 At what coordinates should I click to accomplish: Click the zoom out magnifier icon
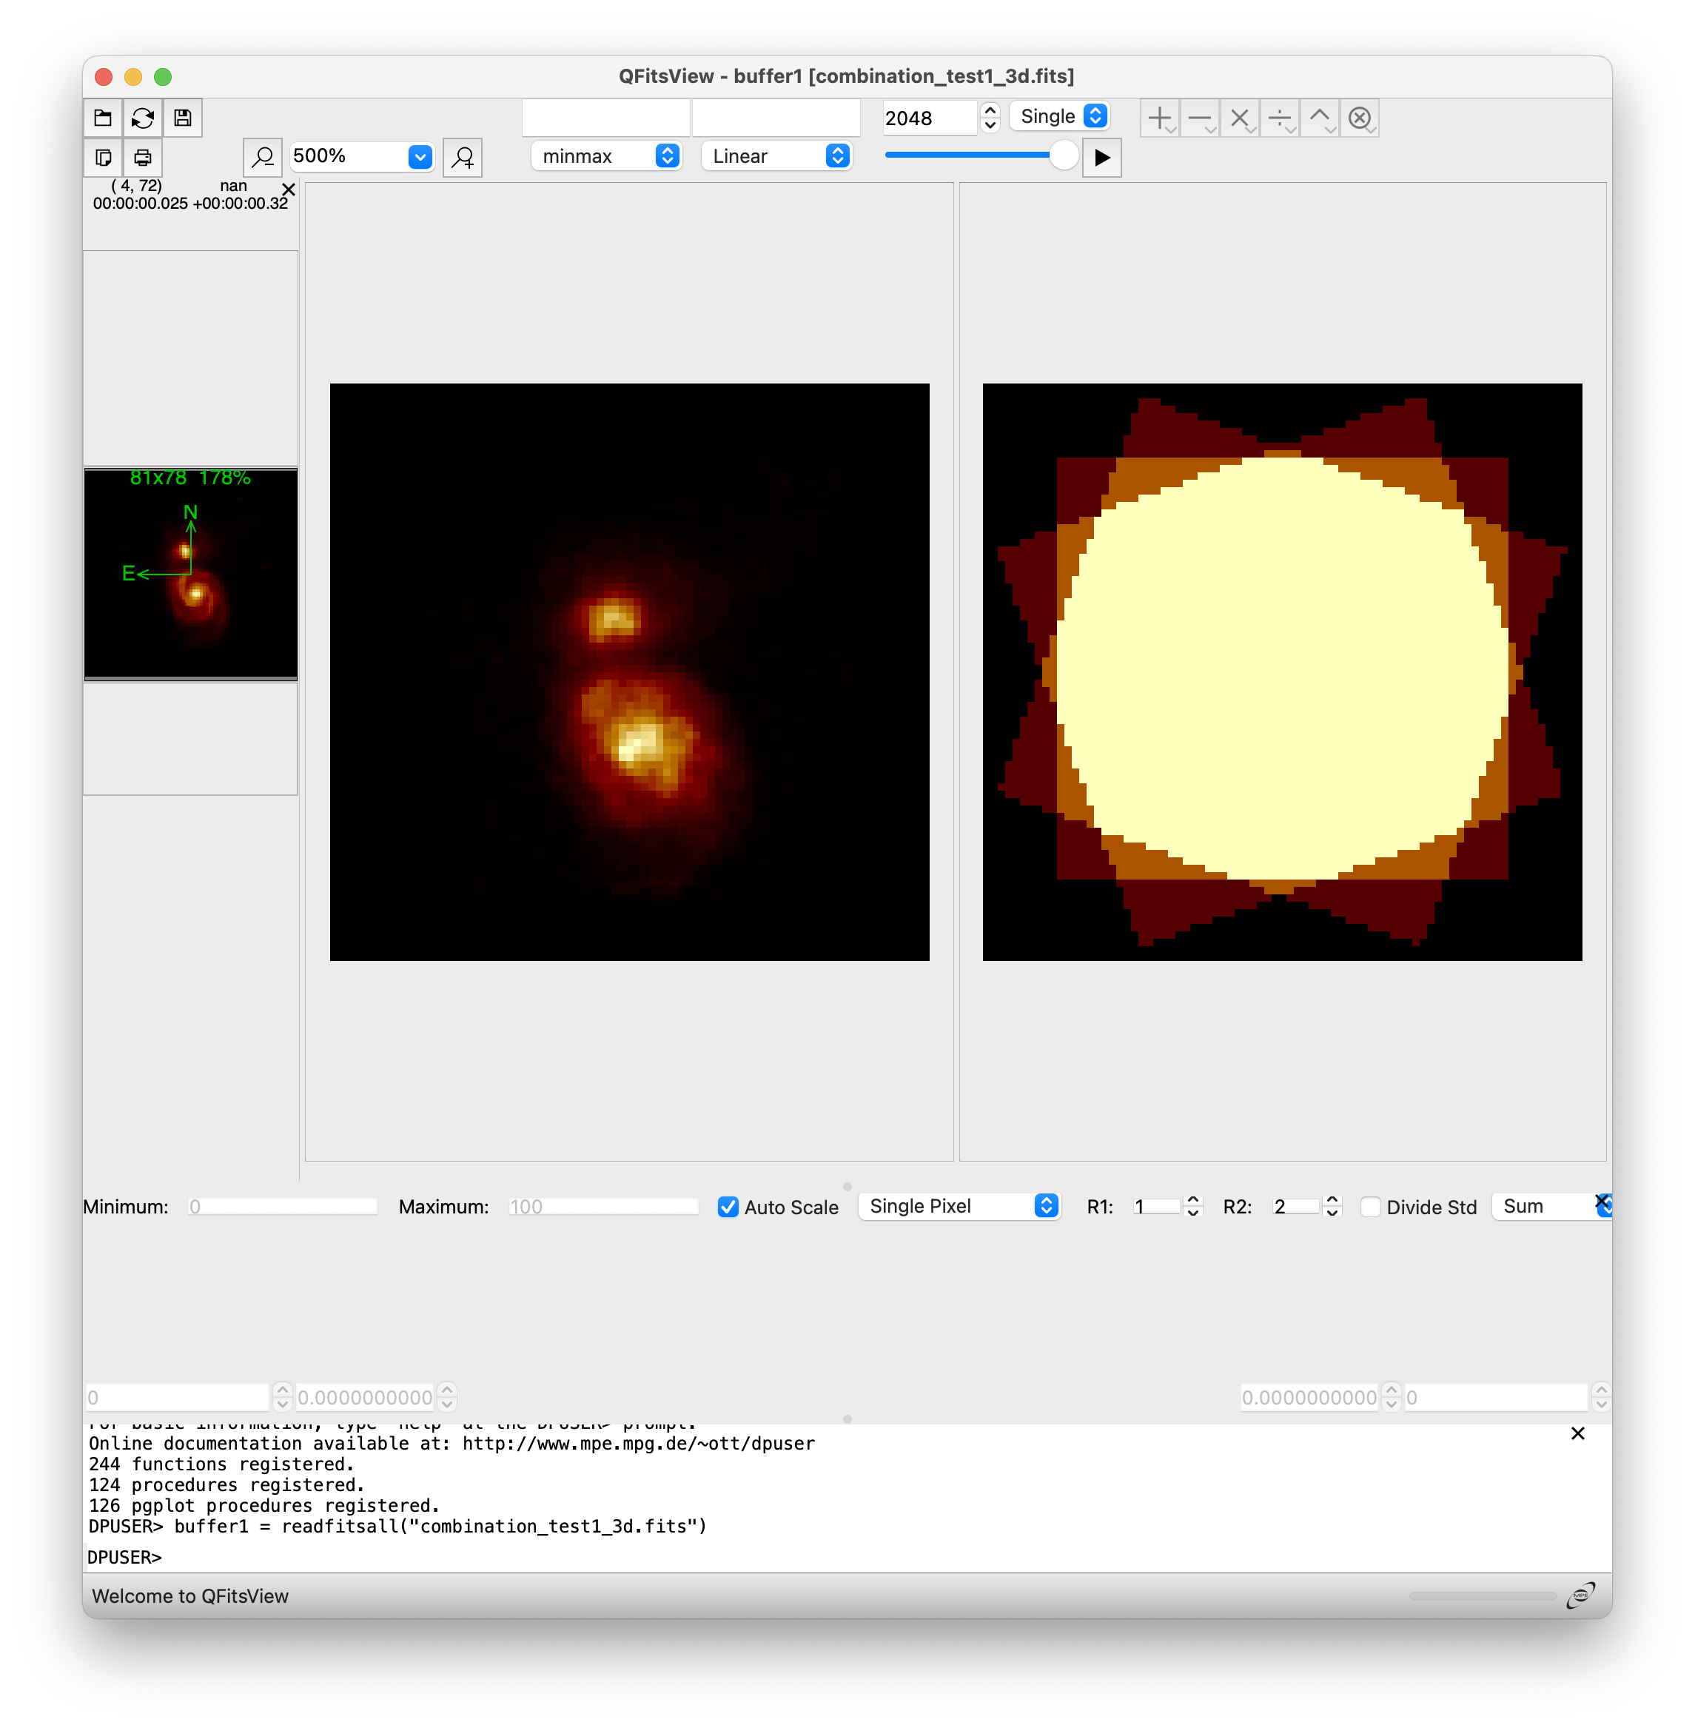click(263, 158)
